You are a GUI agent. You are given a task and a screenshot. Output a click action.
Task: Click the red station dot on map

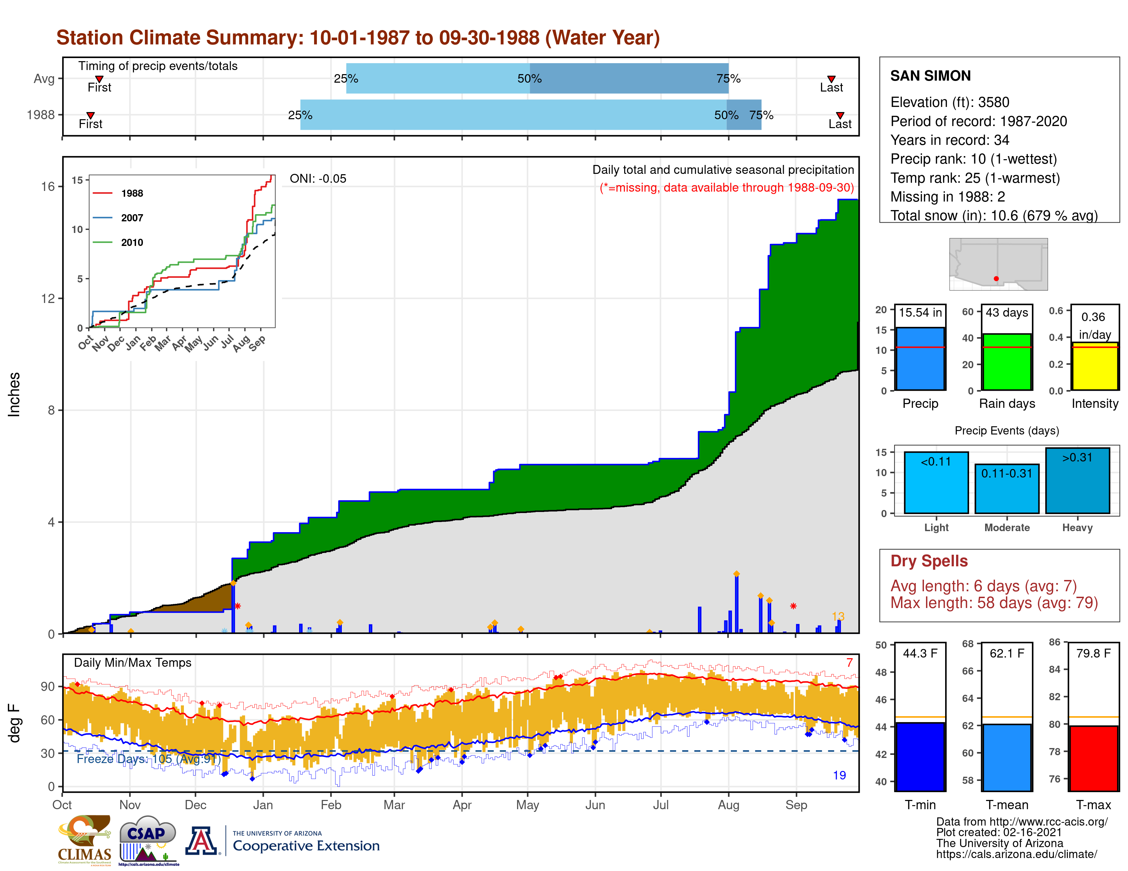(x=996, y=279)
